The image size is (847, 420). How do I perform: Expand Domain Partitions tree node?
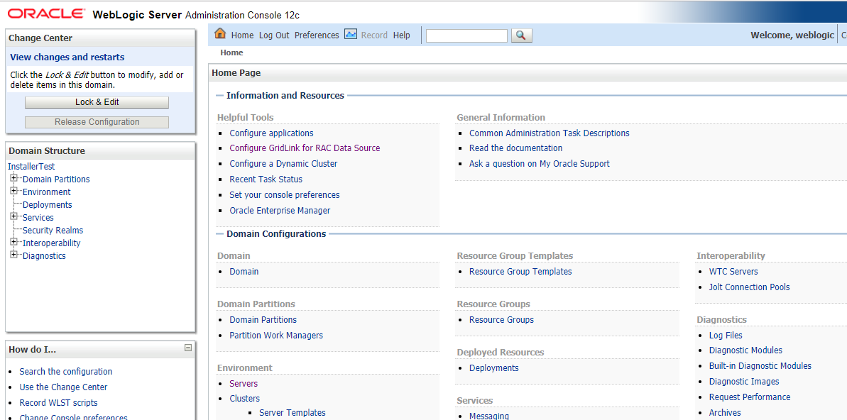click(13, 179)
